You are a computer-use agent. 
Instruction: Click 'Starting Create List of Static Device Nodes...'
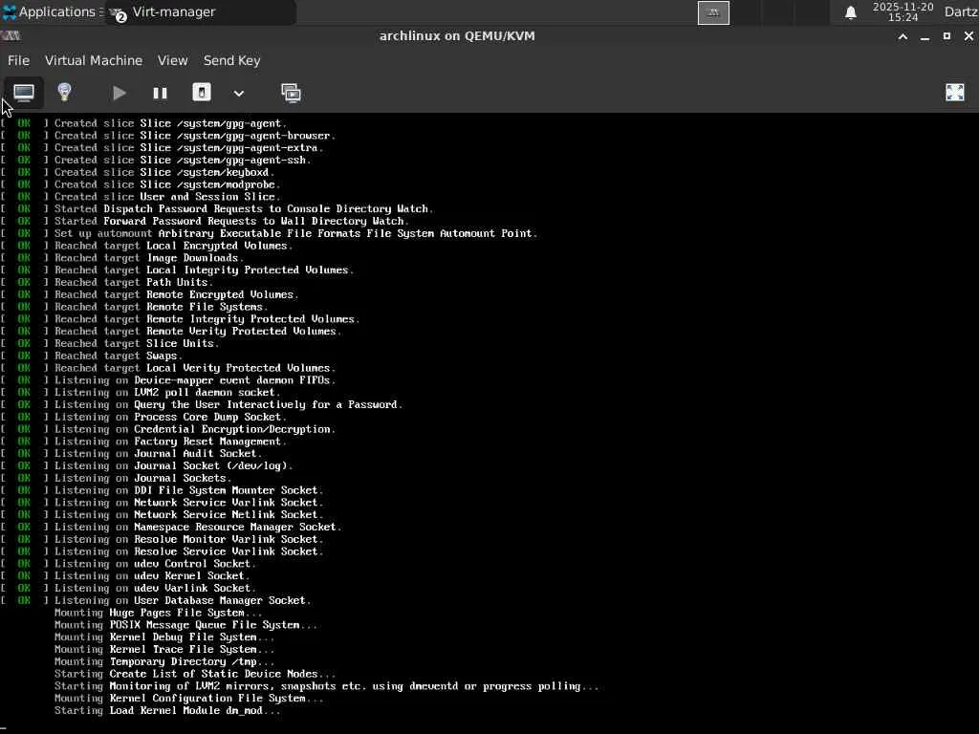(195, 674)
